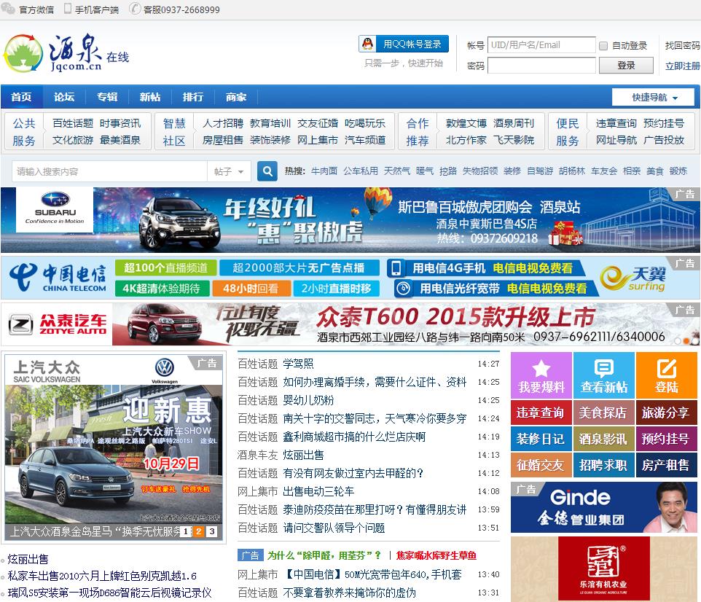Open the 焦家嘴水库野生草鱼 ad link
The image size is (701, 602).
pos(436,555)
